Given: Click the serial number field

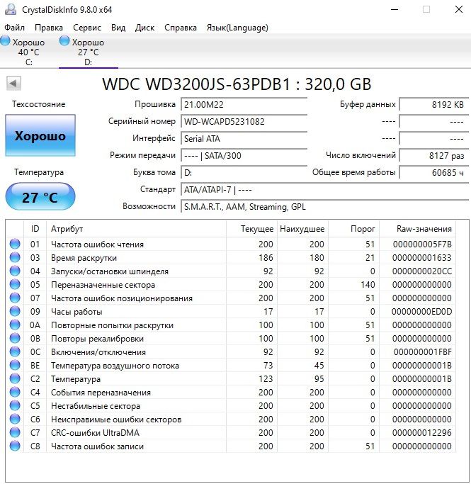Looking at the screenshot, I should pos(244,121).
